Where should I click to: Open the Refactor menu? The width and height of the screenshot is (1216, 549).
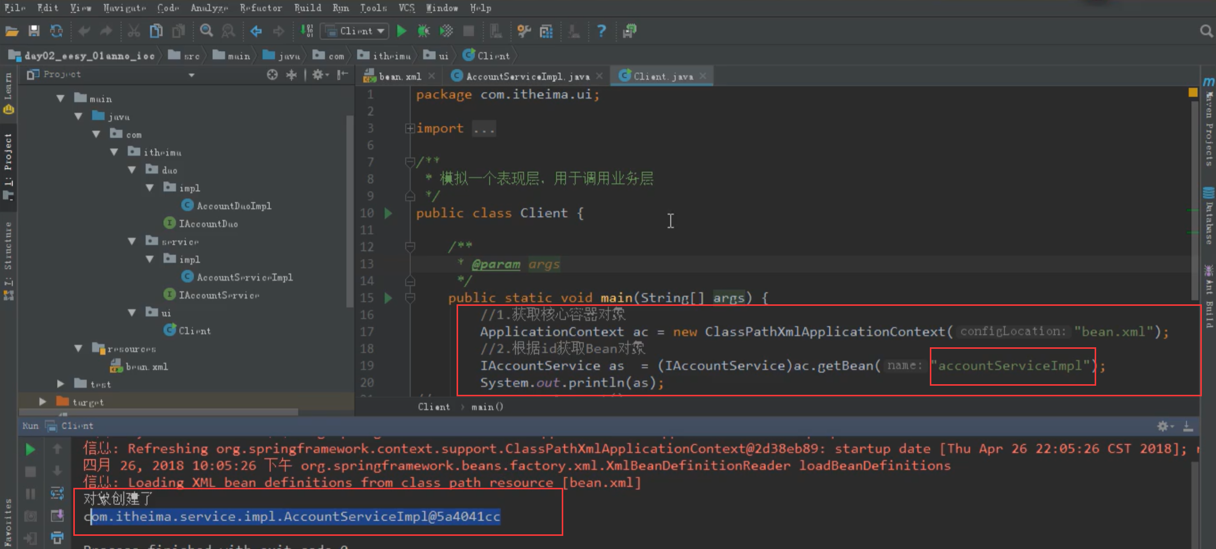[x=260, y=8]
